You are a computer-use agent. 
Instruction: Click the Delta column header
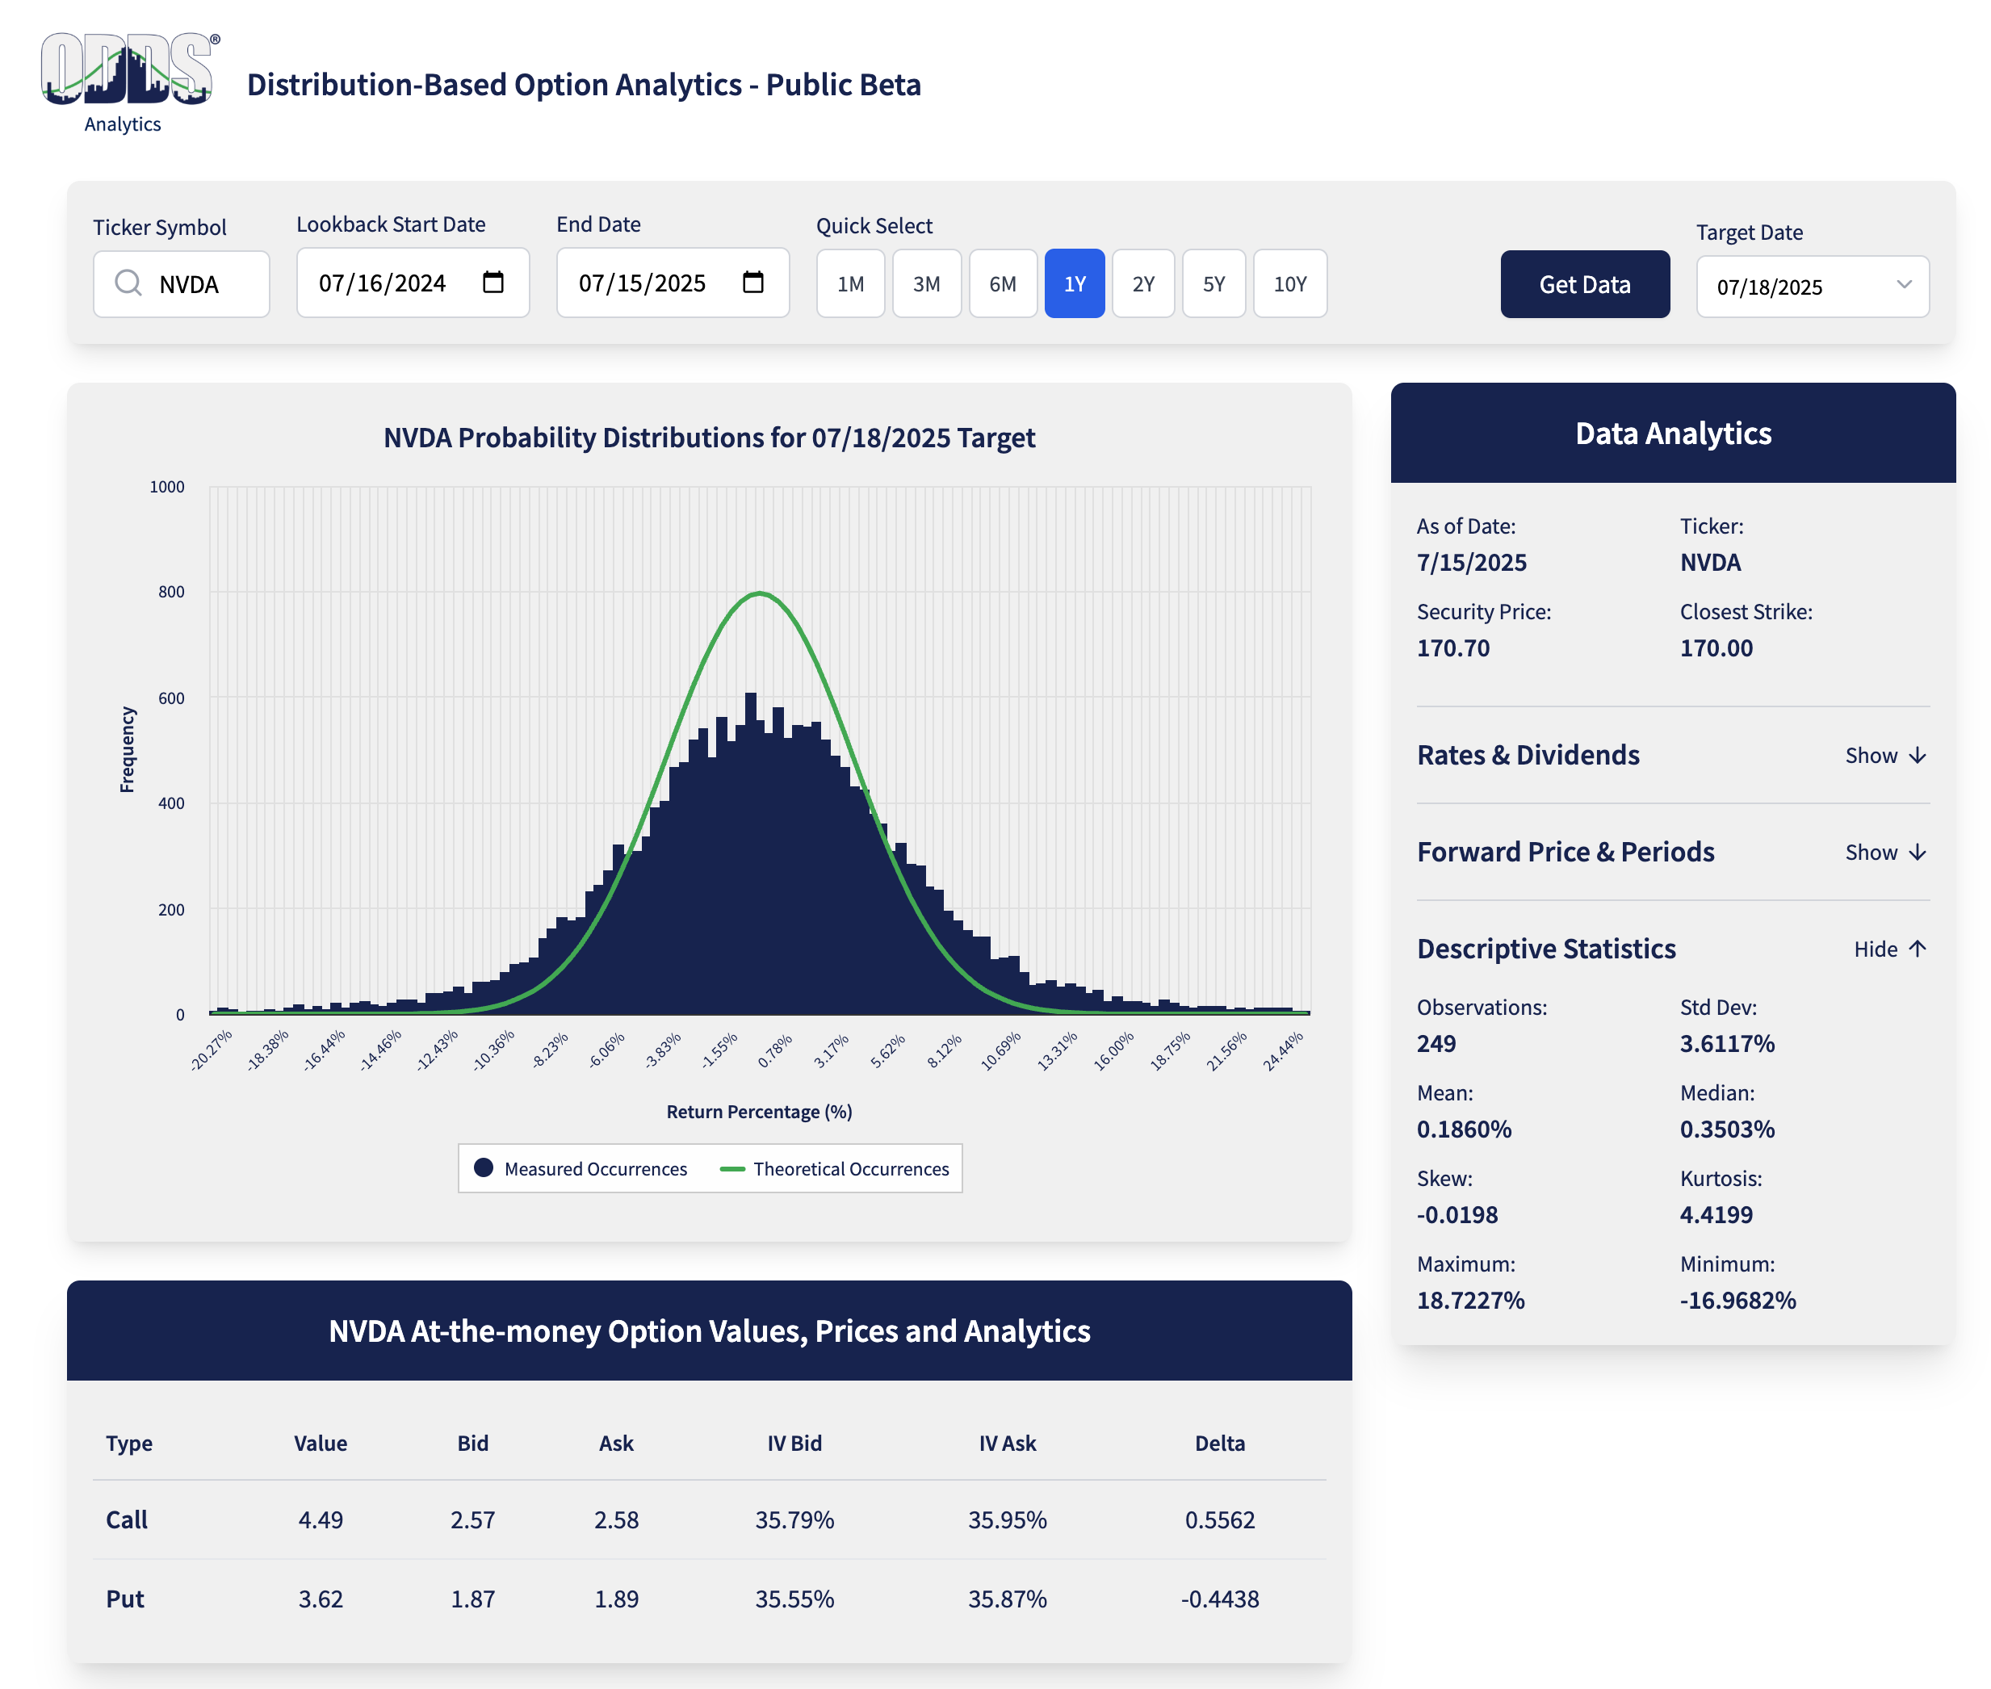(1219, 1443)
